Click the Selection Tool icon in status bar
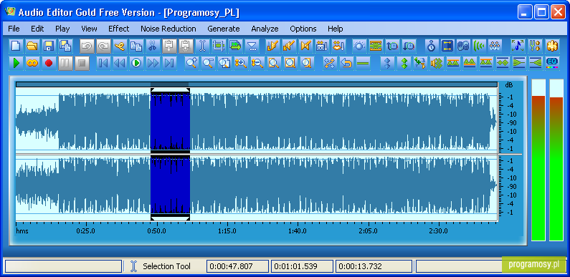Screen dimensions: 570x277 pyautogui.click(x=133, y=266)
